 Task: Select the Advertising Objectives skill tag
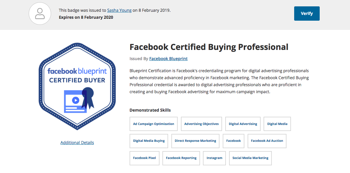pos(201,124)
